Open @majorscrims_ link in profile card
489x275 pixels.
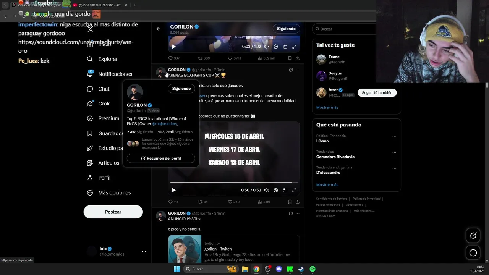pos(165,124)
